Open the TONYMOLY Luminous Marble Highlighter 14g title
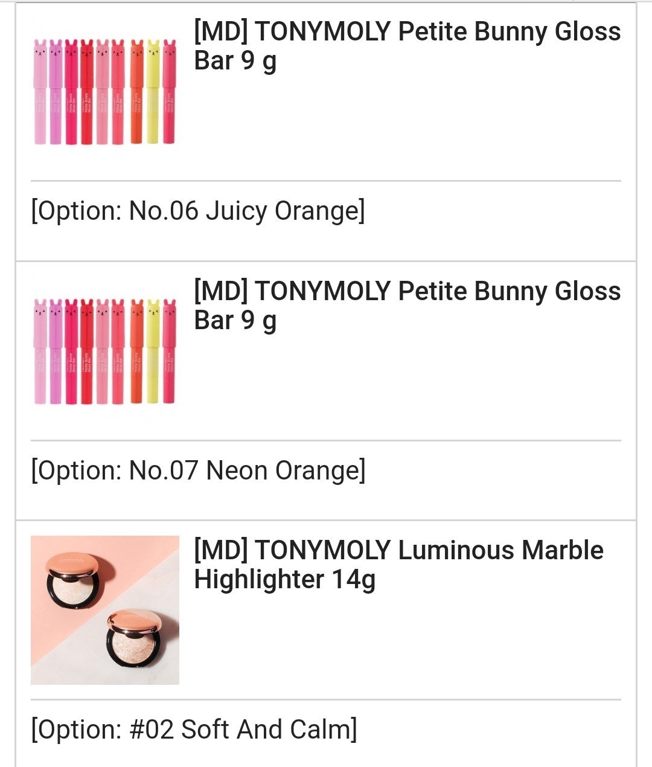 tap(398, 565)
